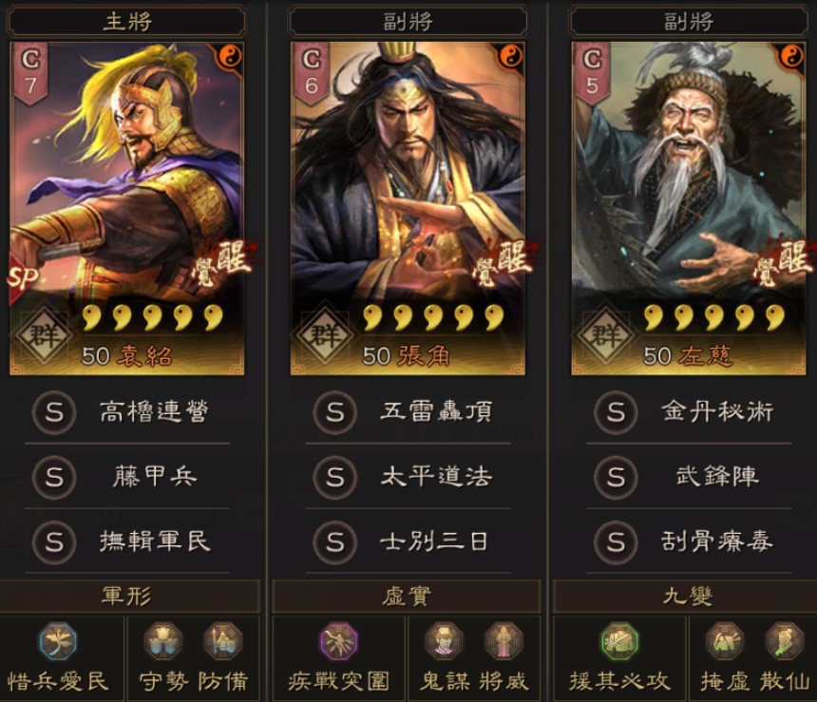Click the 防備 trait icon
Screen dimensions: 817x702
(x=223, y=641)
